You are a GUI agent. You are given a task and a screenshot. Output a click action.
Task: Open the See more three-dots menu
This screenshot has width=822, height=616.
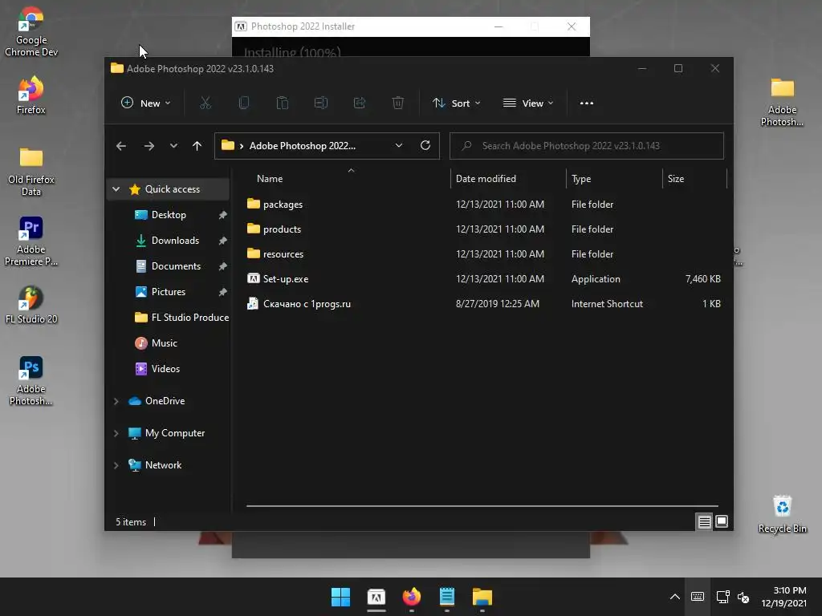pos(587,103)
